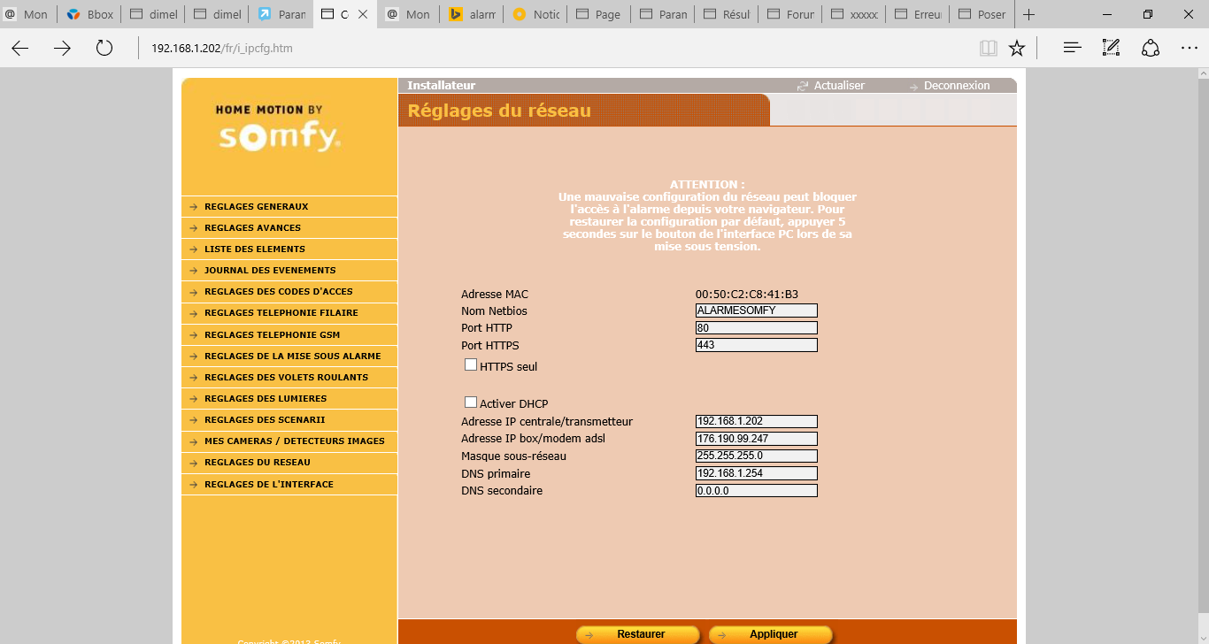Focus the Nom Netbios field
Image resolution: width=1209 pixels, height=644 pixels.
(x=757, y=310)
